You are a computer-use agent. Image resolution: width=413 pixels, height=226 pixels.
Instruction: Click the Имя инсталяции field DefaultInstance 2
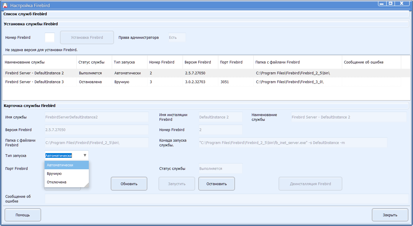220,117
